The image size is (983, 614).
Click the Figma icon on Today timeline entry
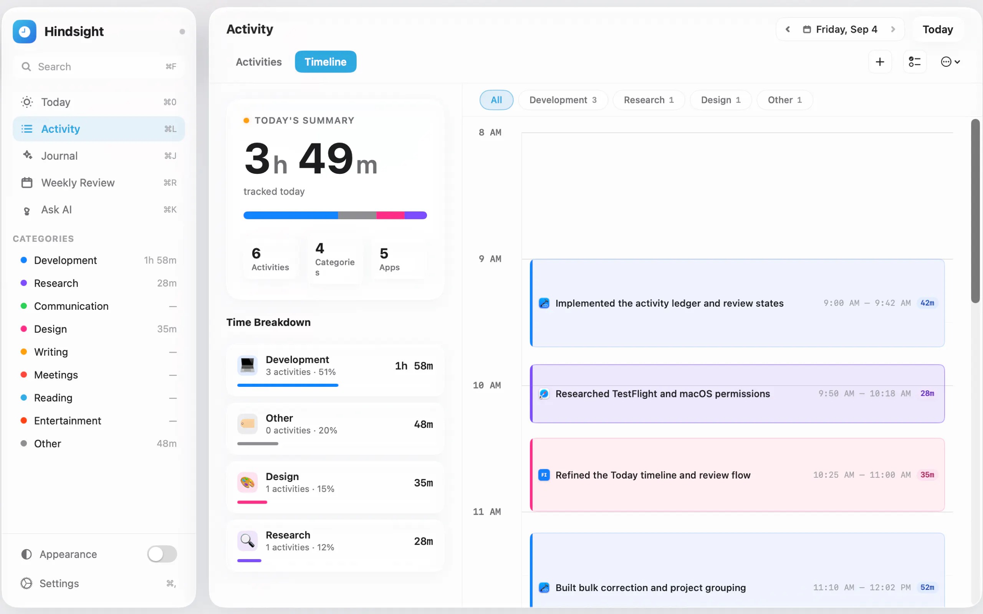[x=544, y=475]
